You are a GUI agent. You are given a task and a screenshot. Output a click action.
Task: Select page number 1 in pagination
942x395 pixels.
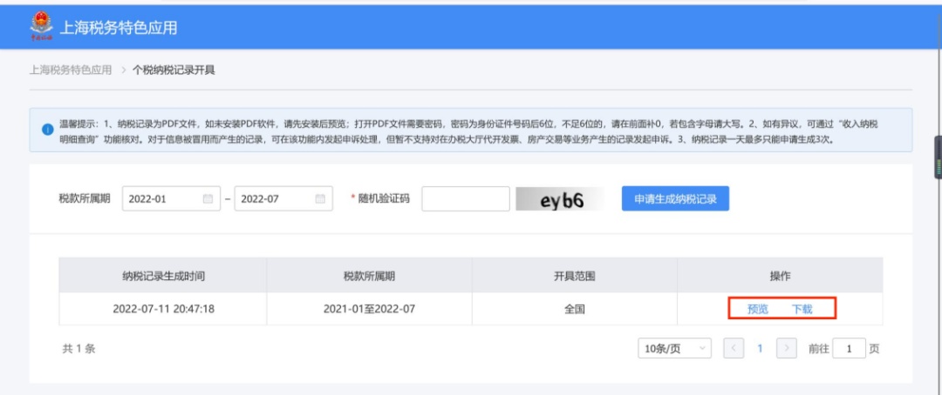pos(760,349)
